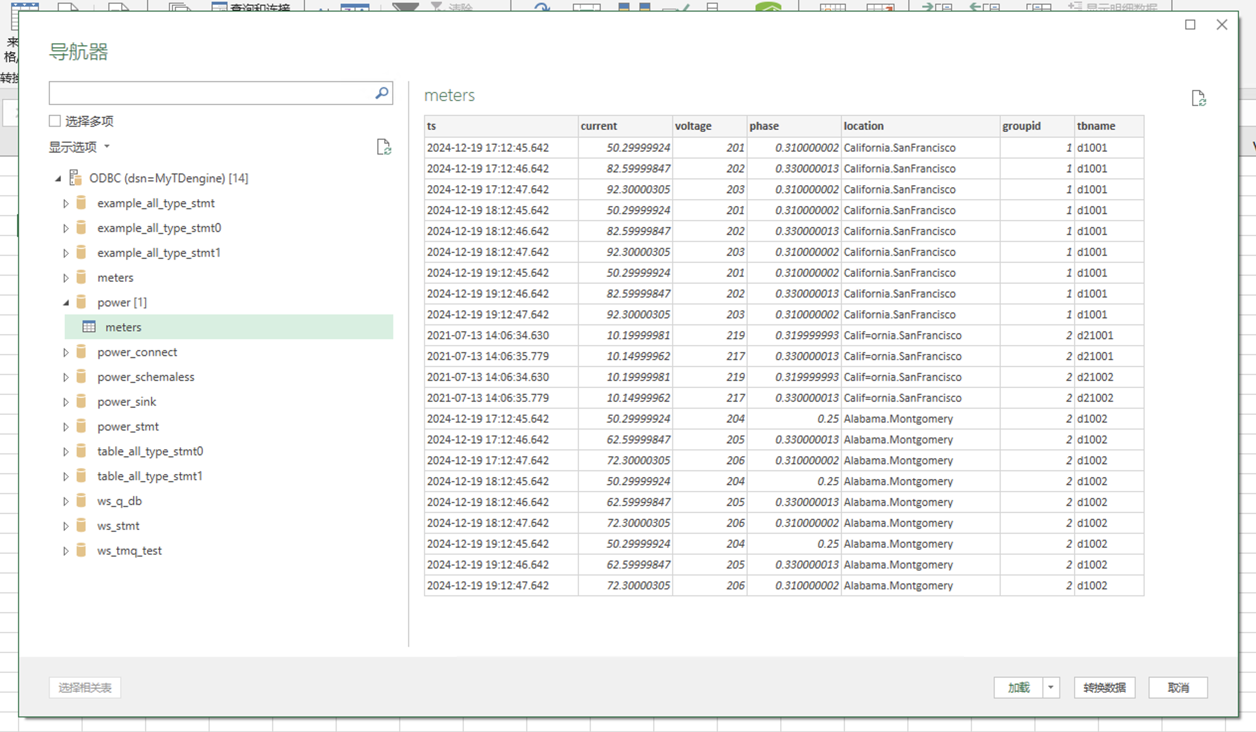
Task: Click the 加载 button
Action: (x=1018, y=688)
